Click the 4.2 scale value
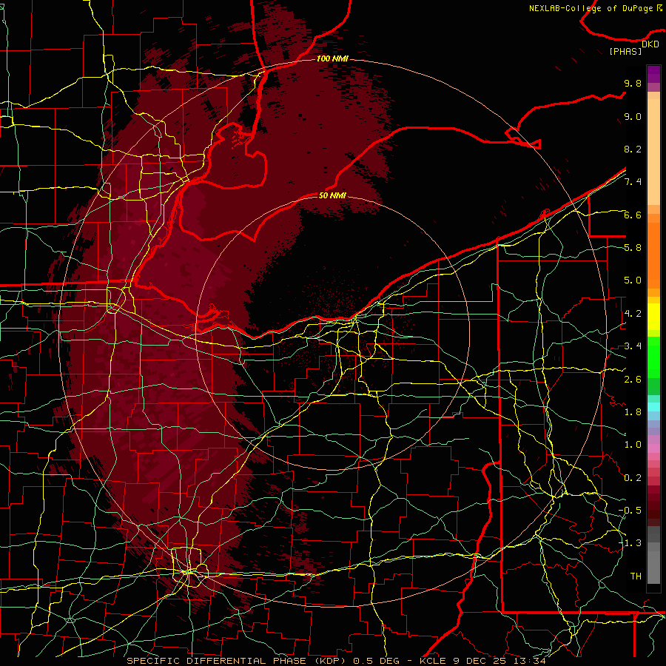Viewport: 666px width, 666px height. point(633,314)
